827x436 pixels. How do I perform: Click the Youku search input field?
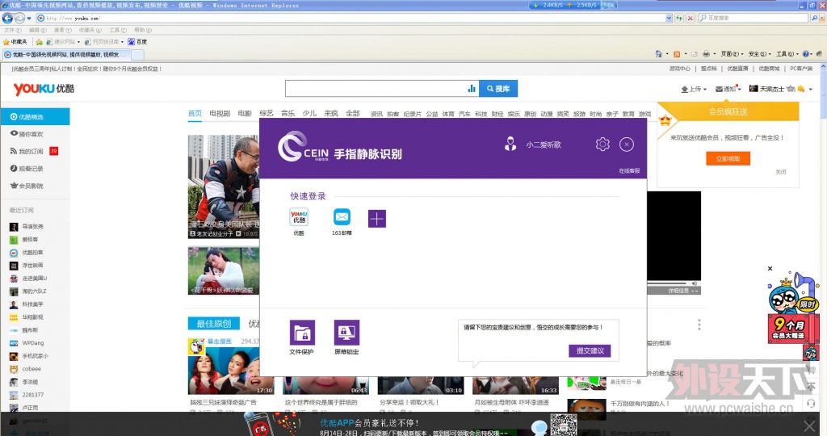(376, 89)
